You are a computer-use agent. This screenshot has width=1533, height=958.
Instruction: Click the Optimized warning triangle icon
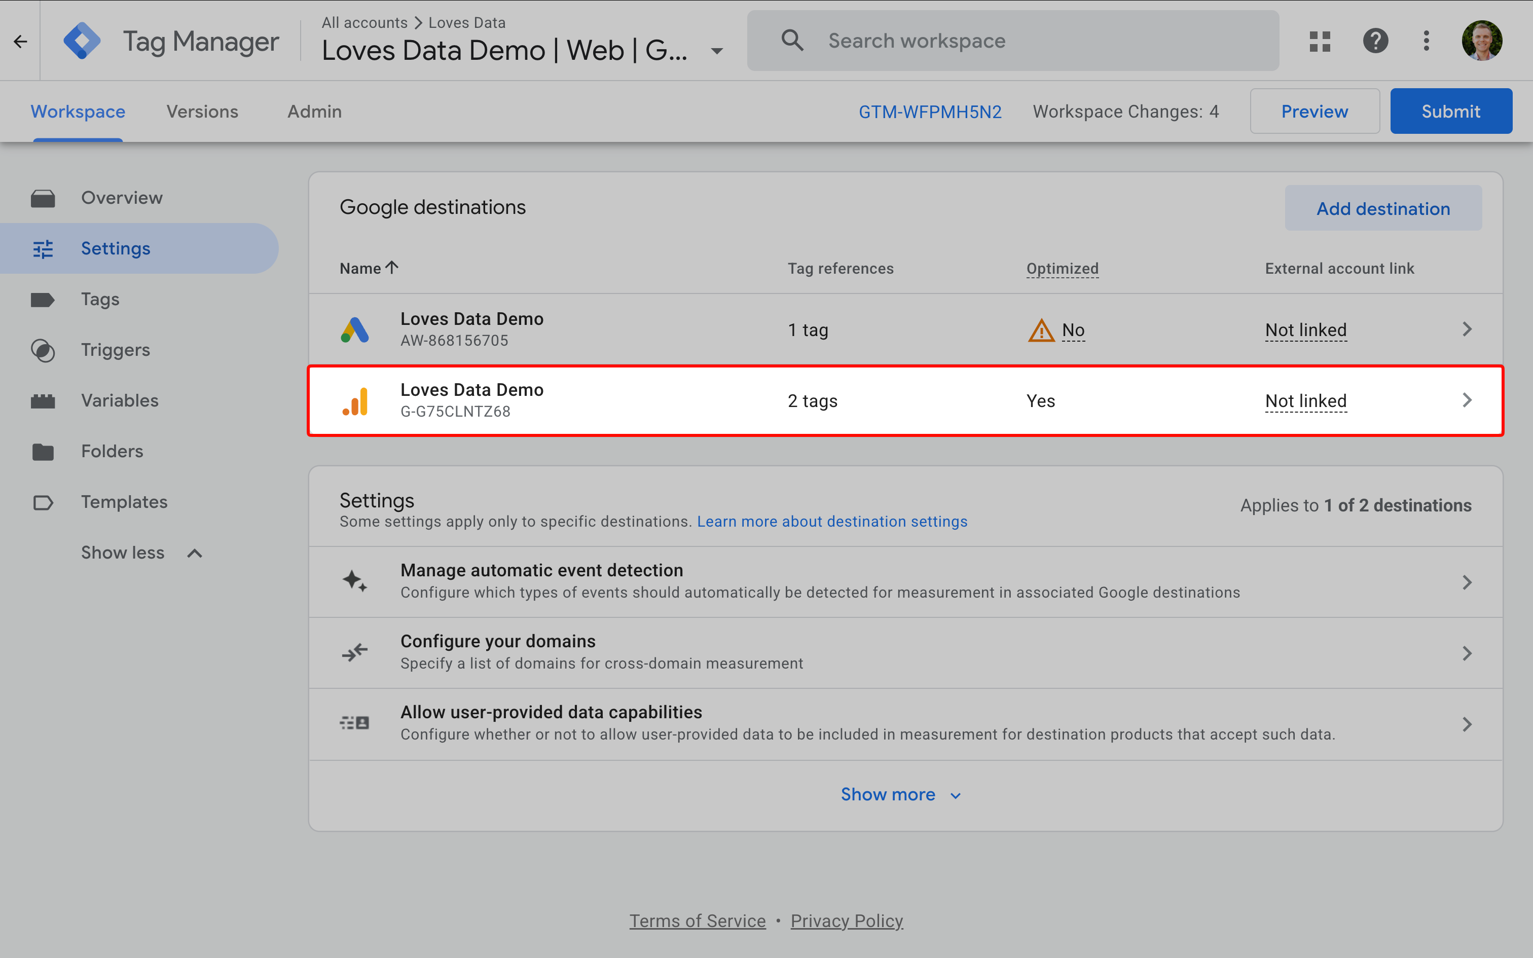[1041, 330]
